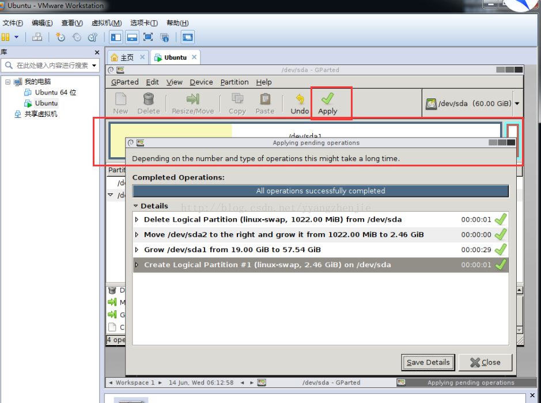Open the pause button dropdown arrow
This screenshot has height=403, width=541.
pos(16,37)
